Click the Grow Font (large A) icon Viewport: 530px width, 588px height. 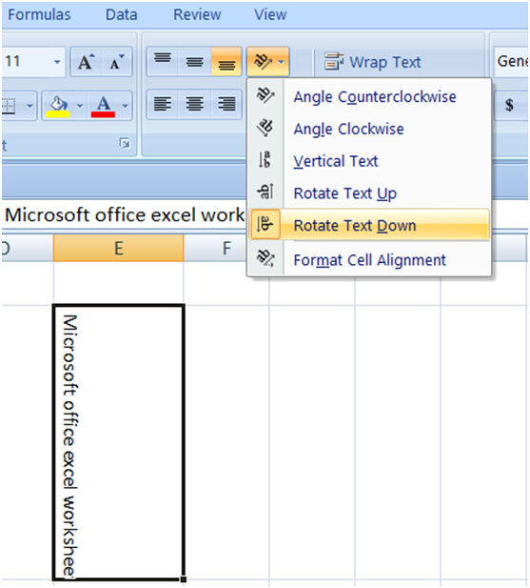86,62
